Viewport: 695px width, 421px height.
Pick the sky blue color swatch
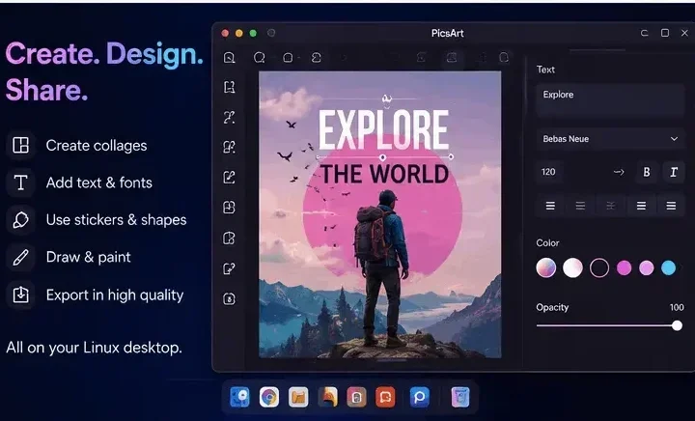668,267
